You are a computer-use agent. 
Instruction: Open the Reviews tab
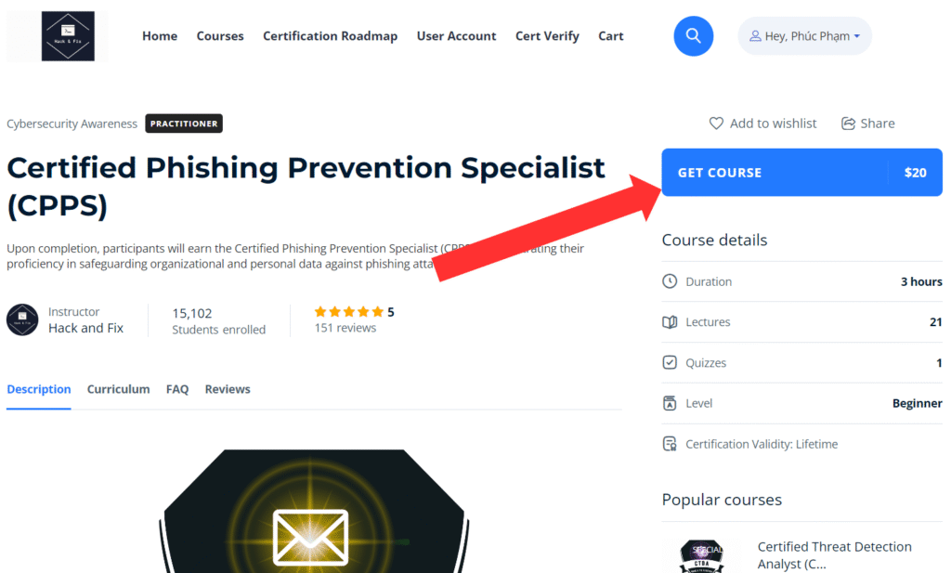click(228, 389)
